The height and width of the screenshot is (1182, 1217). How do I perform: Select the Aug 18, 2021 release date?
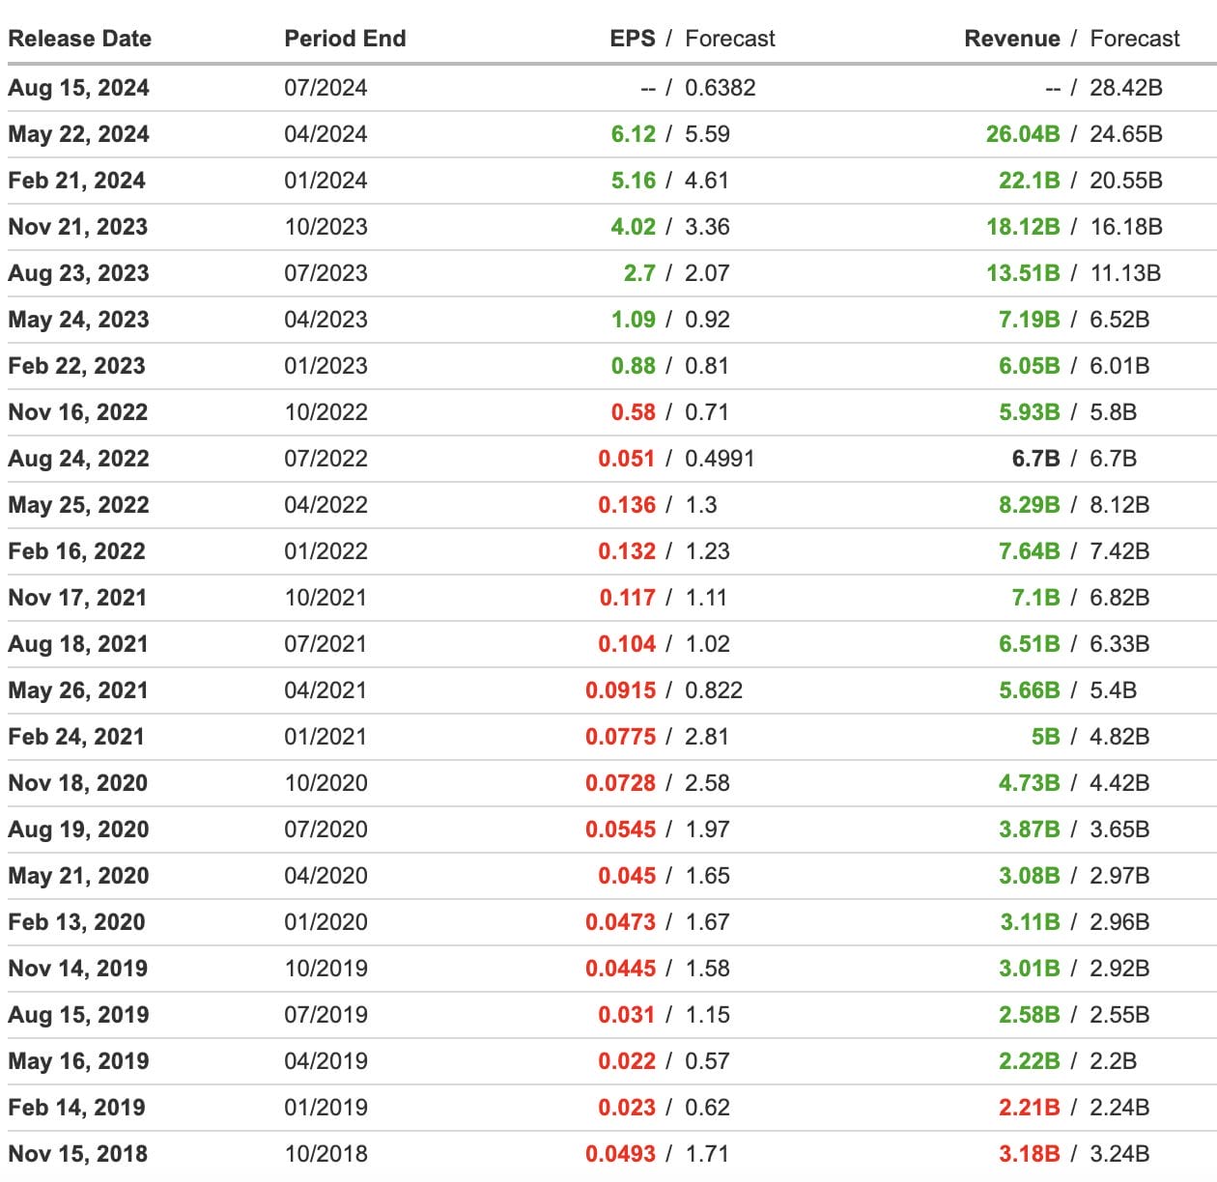coord(77,644)
